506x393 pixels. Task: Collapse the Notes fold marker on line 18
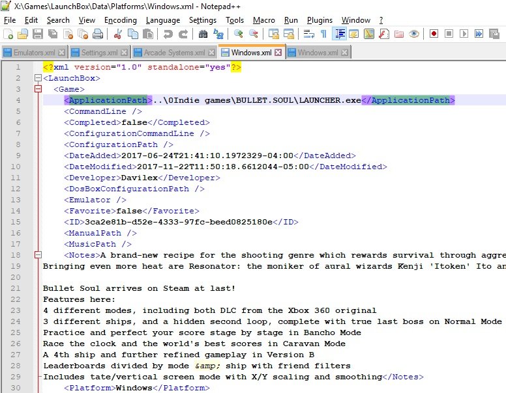point(38,255)
